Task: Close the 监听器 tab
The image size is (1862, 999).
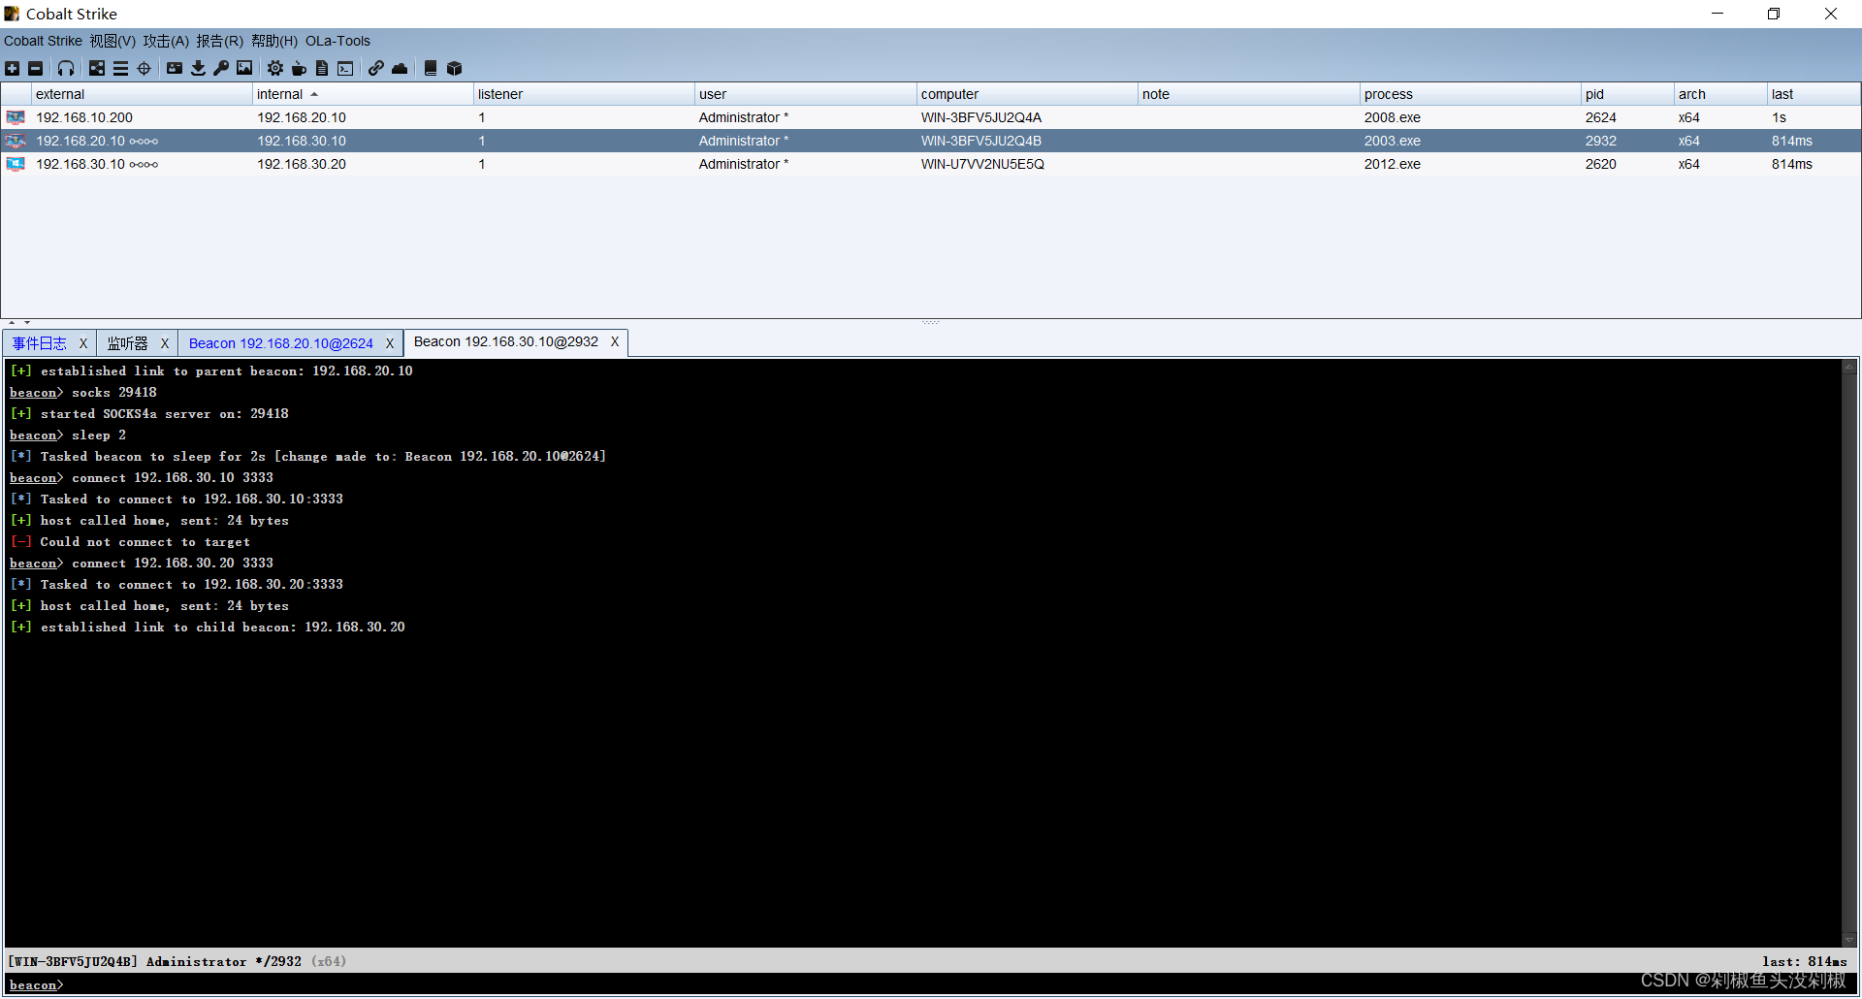Action: (165, 343)
